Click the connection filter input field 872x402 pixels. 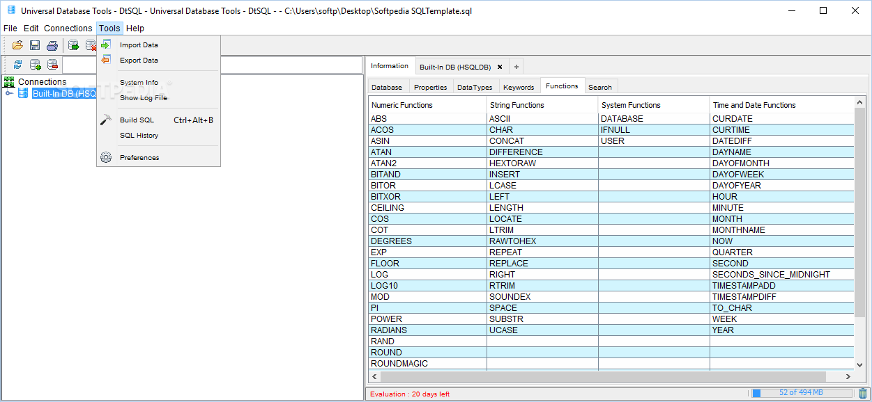tap(212, 65)
